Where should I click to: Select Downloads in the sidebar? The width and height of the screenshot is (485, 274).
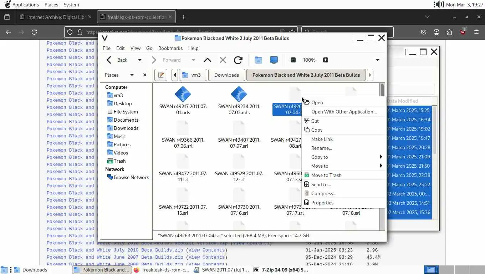tap(123, 128)
